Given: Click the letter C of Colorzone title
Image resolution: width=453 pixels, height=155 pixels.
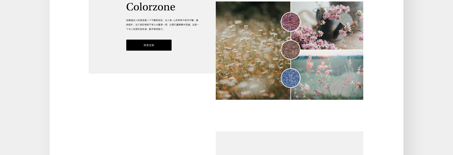Looking at the screenshot, I should click(130, 7).
